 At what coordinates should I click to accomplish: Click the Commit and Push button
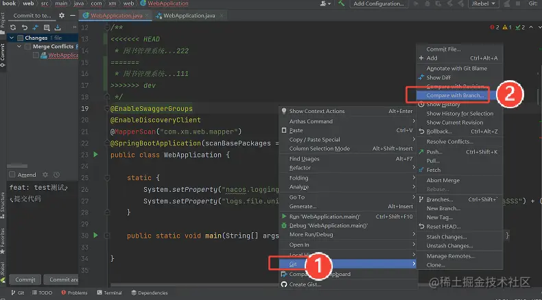pos(61,279)
